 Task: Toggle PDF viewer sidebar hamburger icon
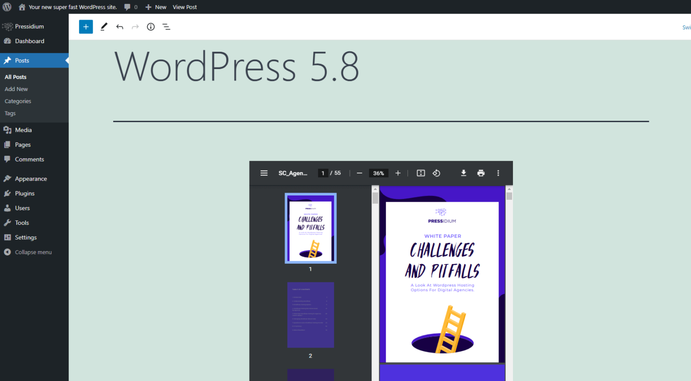264,173
